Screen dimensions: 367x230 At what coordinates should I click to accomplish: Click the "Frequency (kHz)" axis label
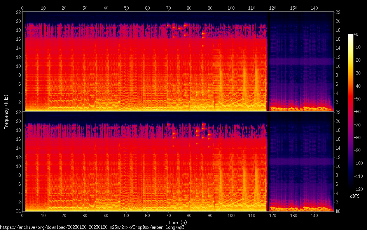tap(6, 111)
